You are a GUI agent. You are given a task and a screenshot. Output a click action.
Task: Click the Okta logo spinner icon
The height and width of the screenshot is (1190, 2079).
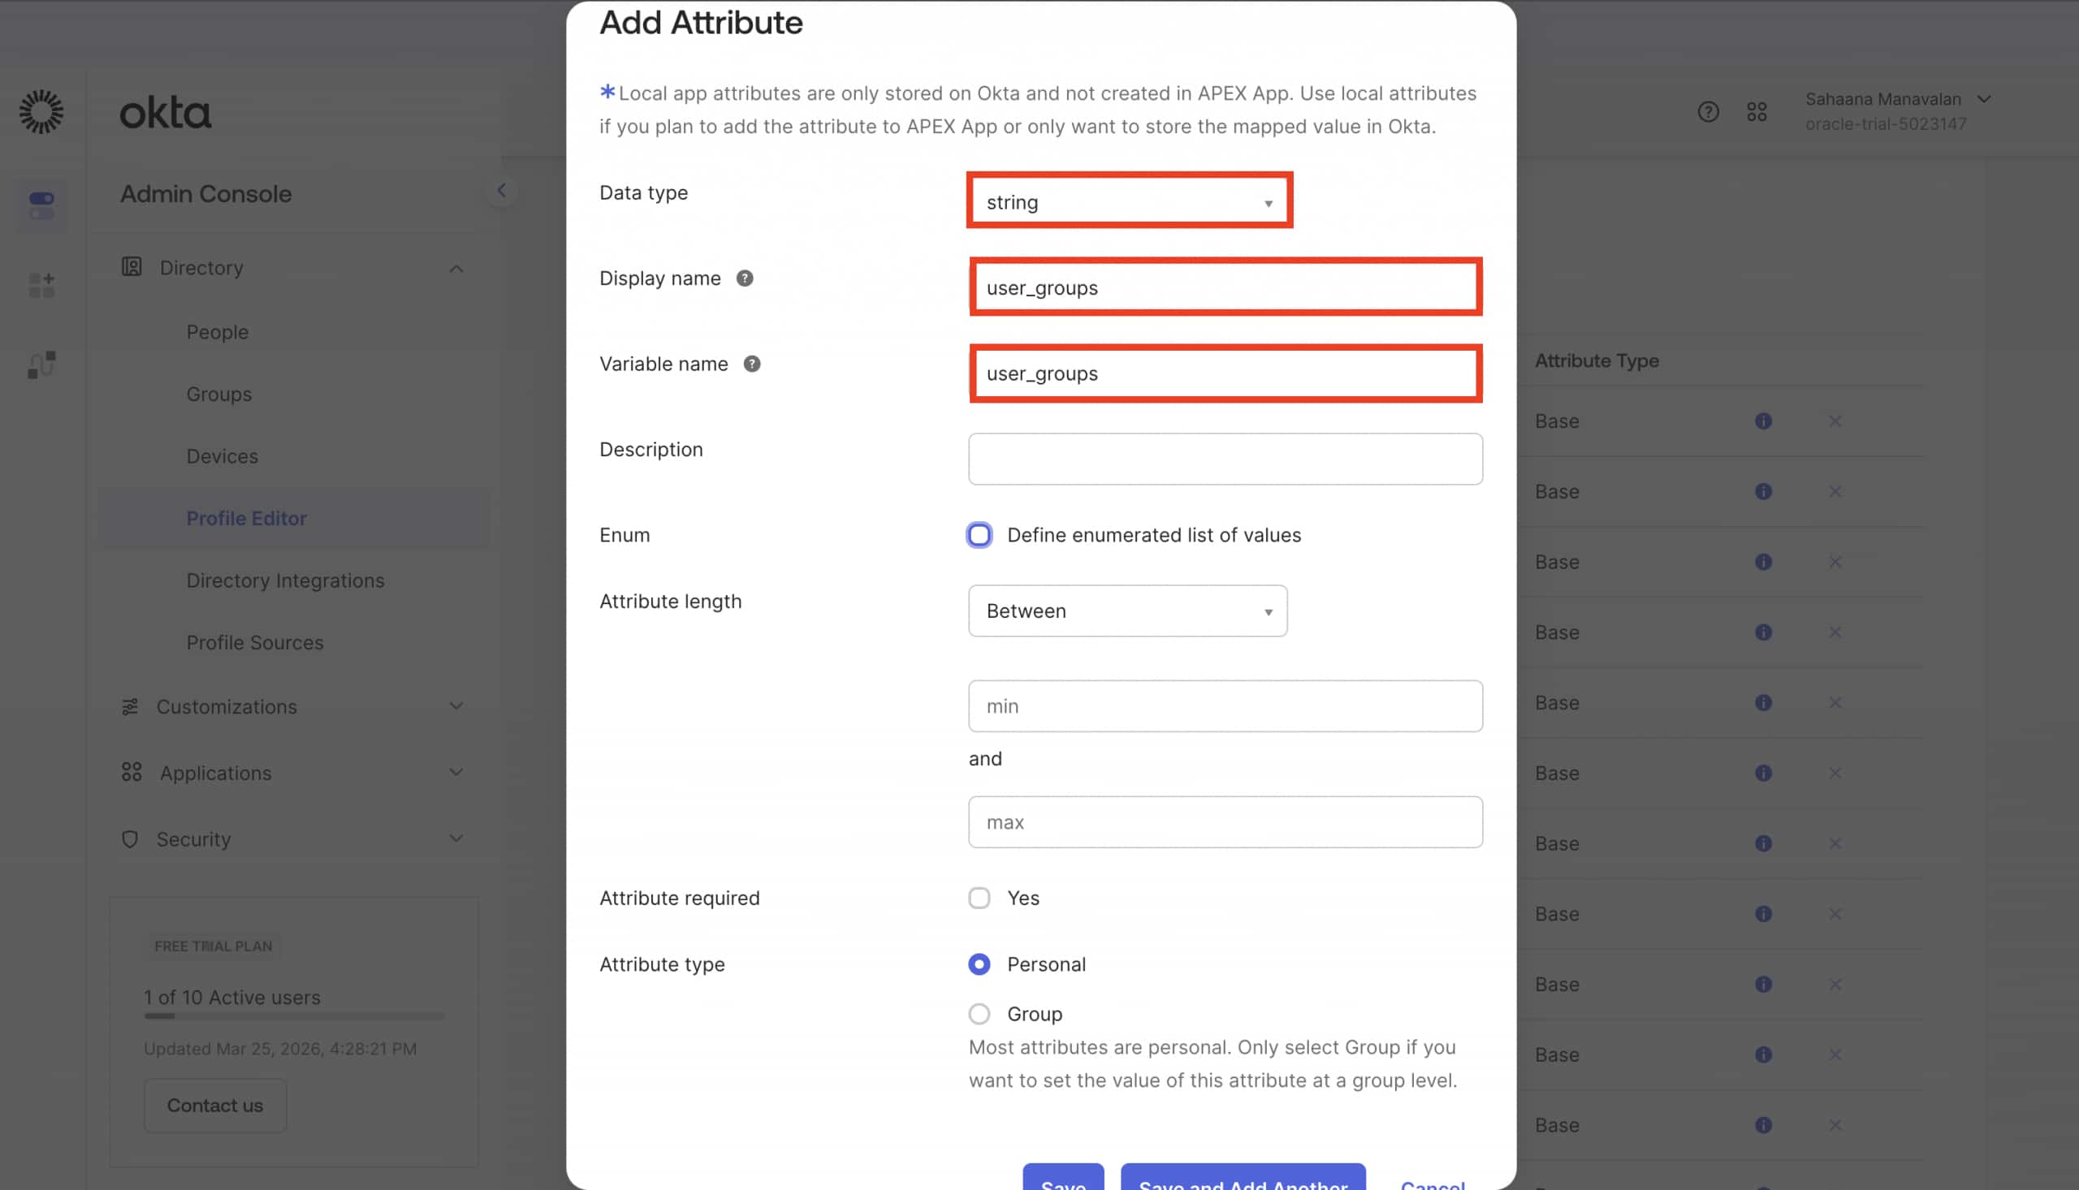point(41,111)
